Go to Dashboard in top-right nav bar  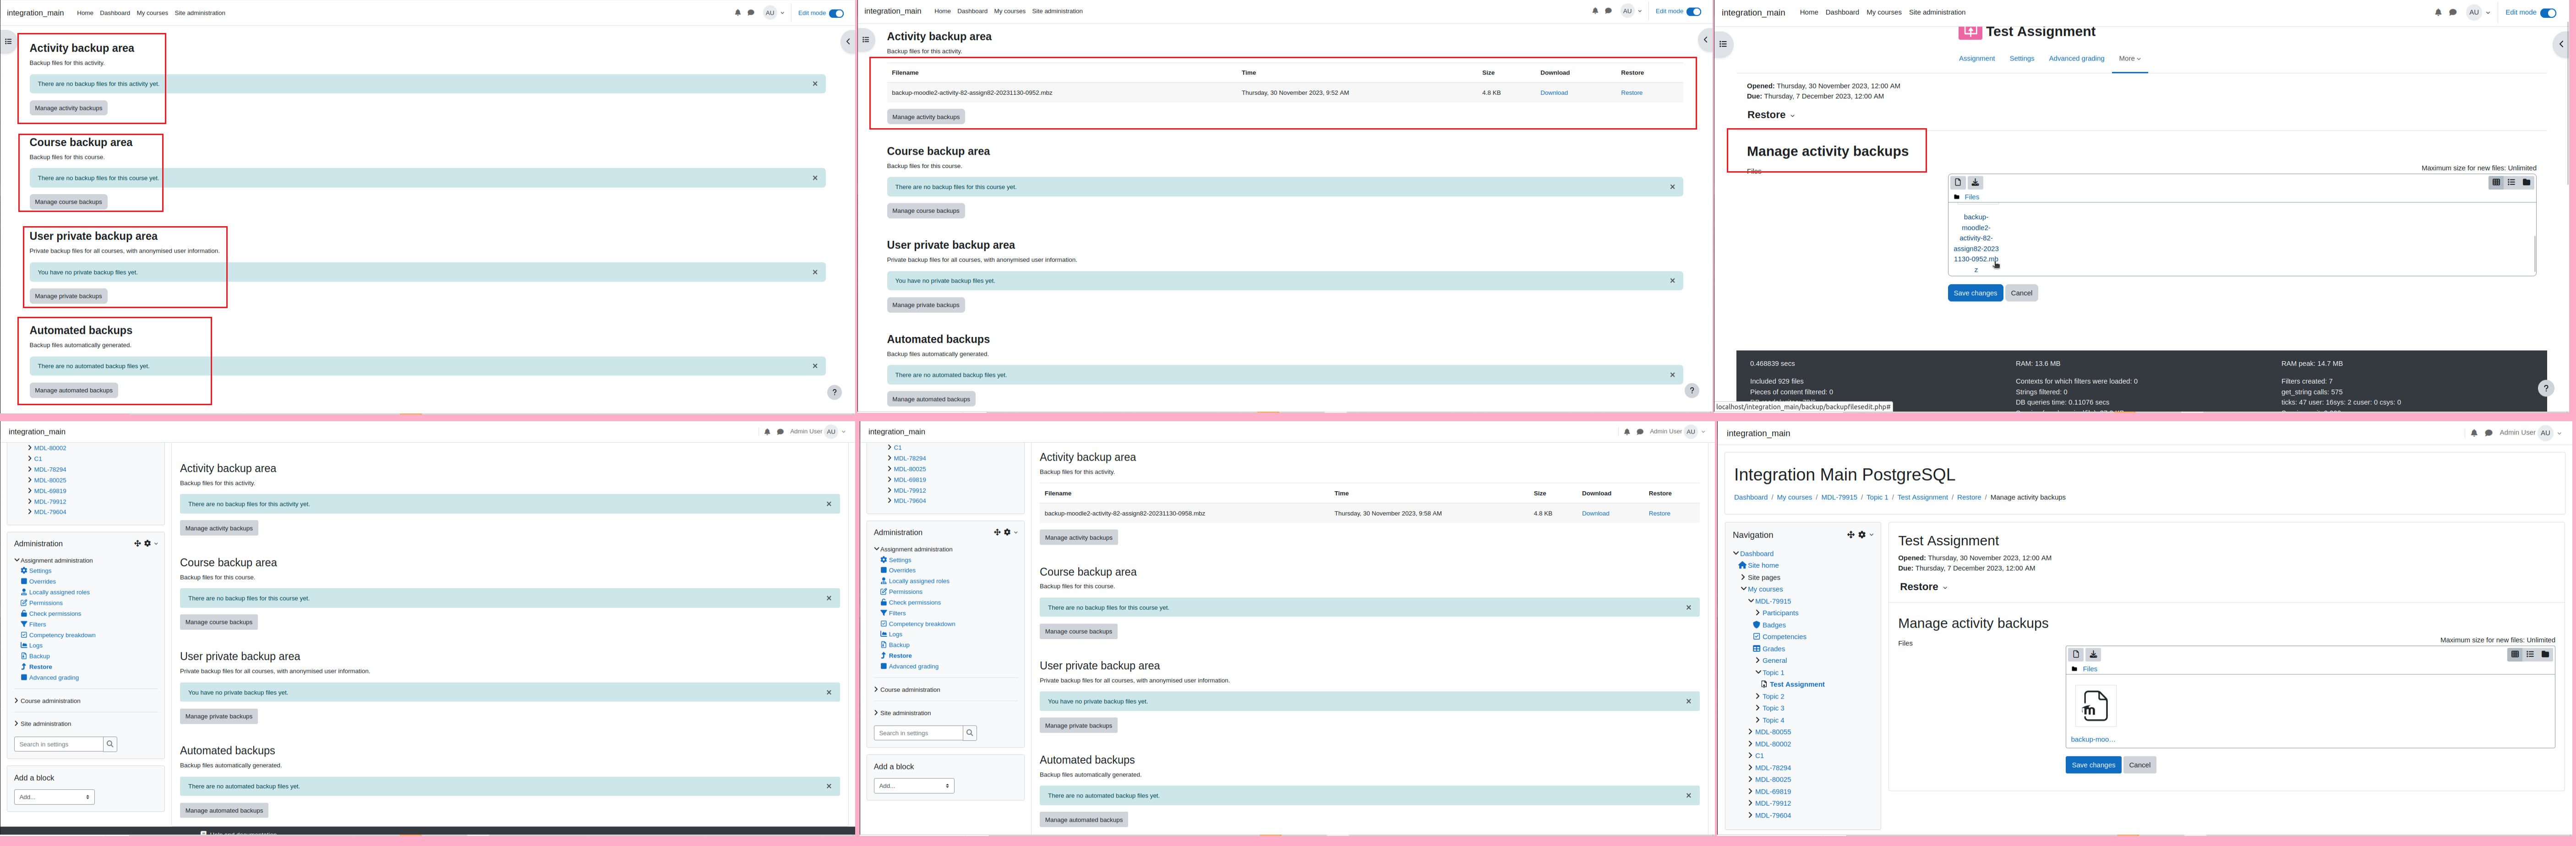(x=1842, y=13)
